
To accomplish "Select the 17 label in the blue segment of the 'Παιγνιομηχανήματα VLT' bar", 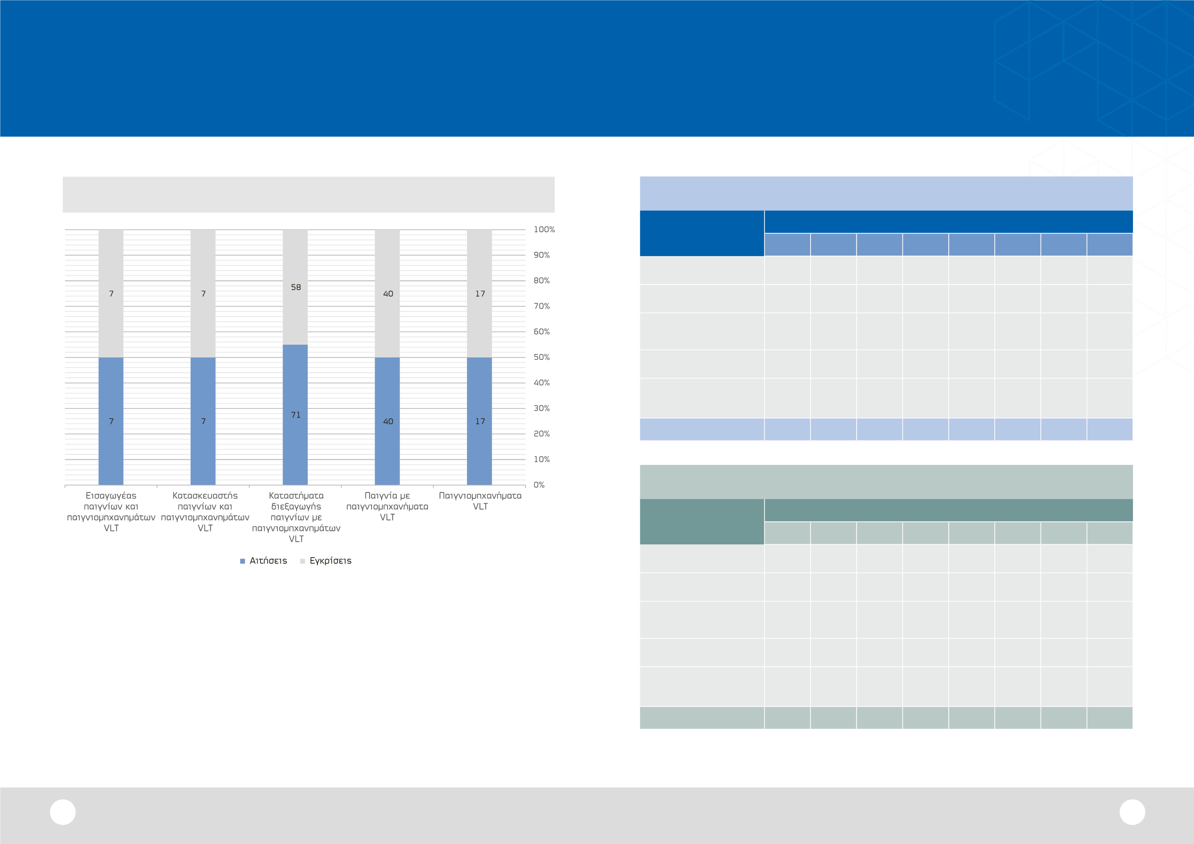I will click(480, 421).
